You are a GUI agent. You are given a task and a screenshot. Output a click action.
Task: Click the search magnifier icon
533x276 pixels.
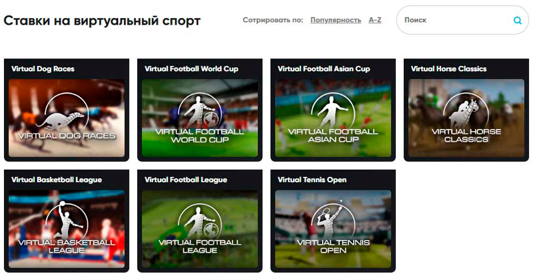(x=518, y=21)
